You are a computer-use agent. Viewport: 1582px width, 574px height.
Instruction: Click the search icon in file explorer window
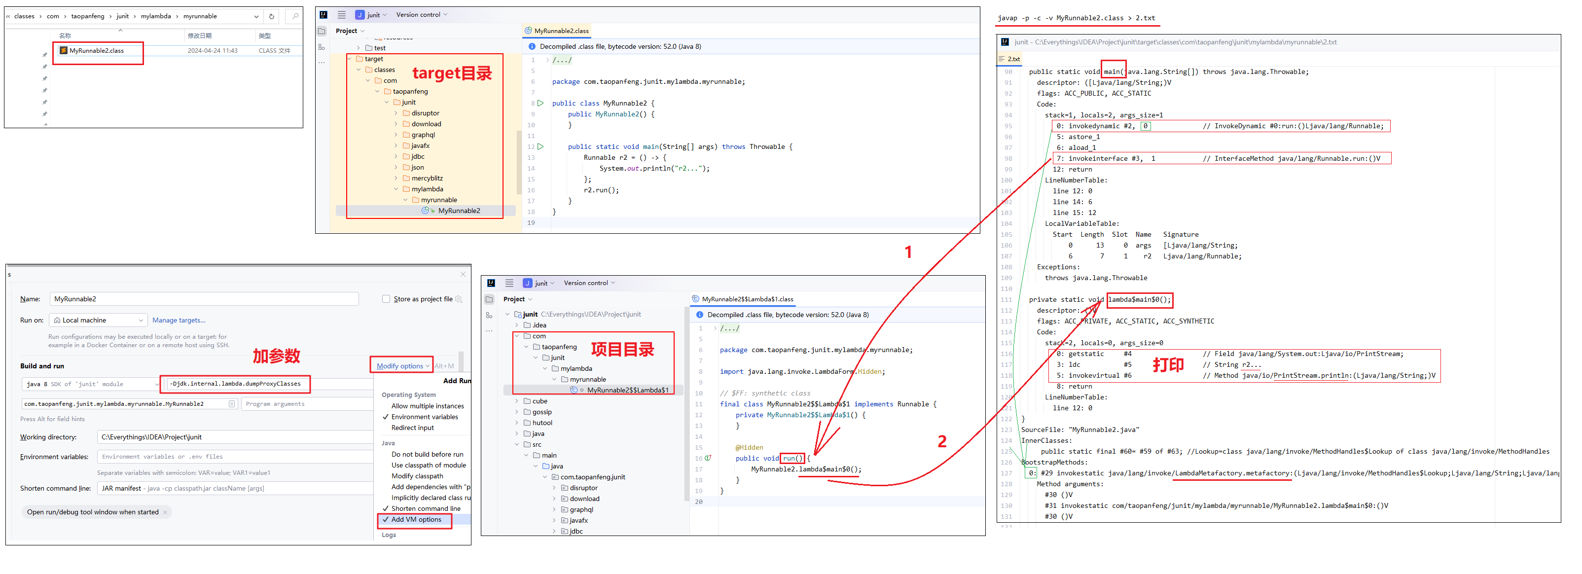[x=295, y=17]
